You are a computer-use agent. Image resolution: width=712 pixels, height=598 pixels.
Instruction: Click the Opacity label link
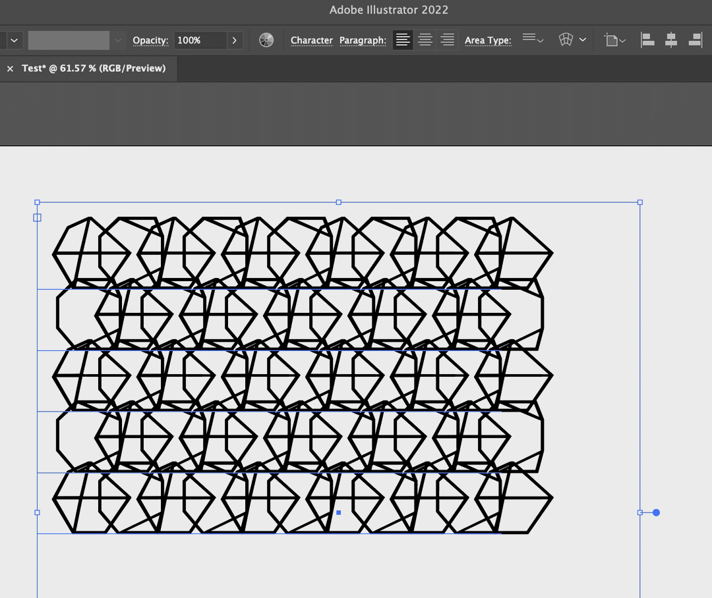pyautogui.click(x=150, y=40)
